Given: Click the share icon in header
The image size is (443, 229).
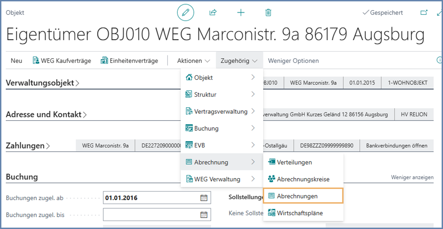Looking at the screenshot, I should tap(213, 13).
